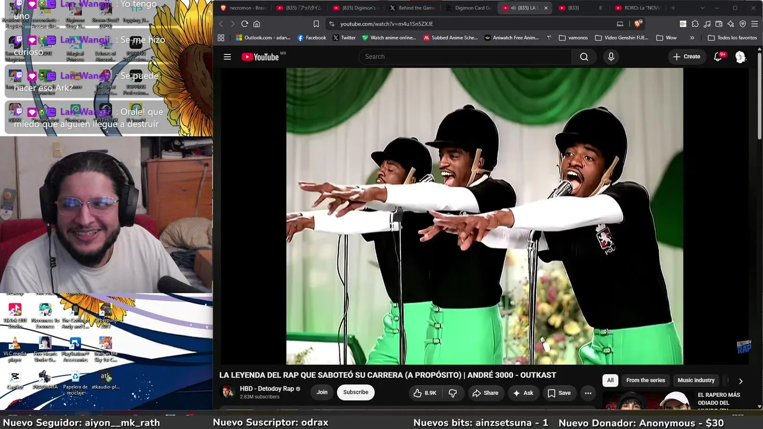
Task: Open the Facebook bookmark
Action: [x=311, y=38]
